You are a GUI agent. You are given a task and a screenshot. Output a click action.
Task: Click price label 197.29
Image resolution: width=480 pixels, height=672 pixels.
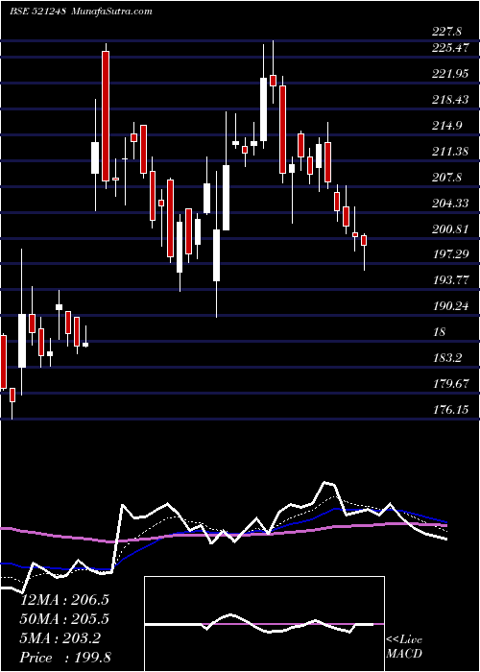point(450,255)
